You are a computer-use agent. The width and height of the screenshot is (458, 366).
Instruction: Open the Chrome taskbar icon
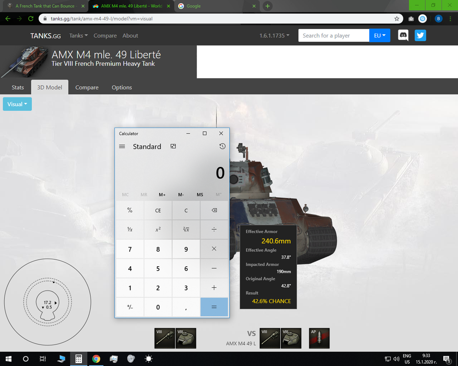[96, 359]
